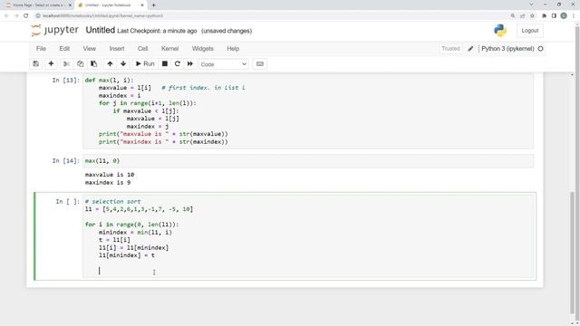Open the browser extensions puzzle icon
The width and height of the screenshot is (580, 326).
(544, 16)
